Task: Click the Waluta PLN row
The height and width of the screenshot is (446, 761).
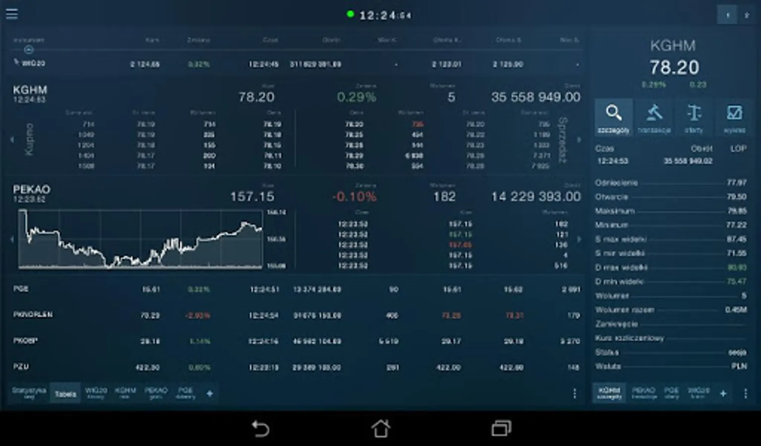Action: coord(671,366)
